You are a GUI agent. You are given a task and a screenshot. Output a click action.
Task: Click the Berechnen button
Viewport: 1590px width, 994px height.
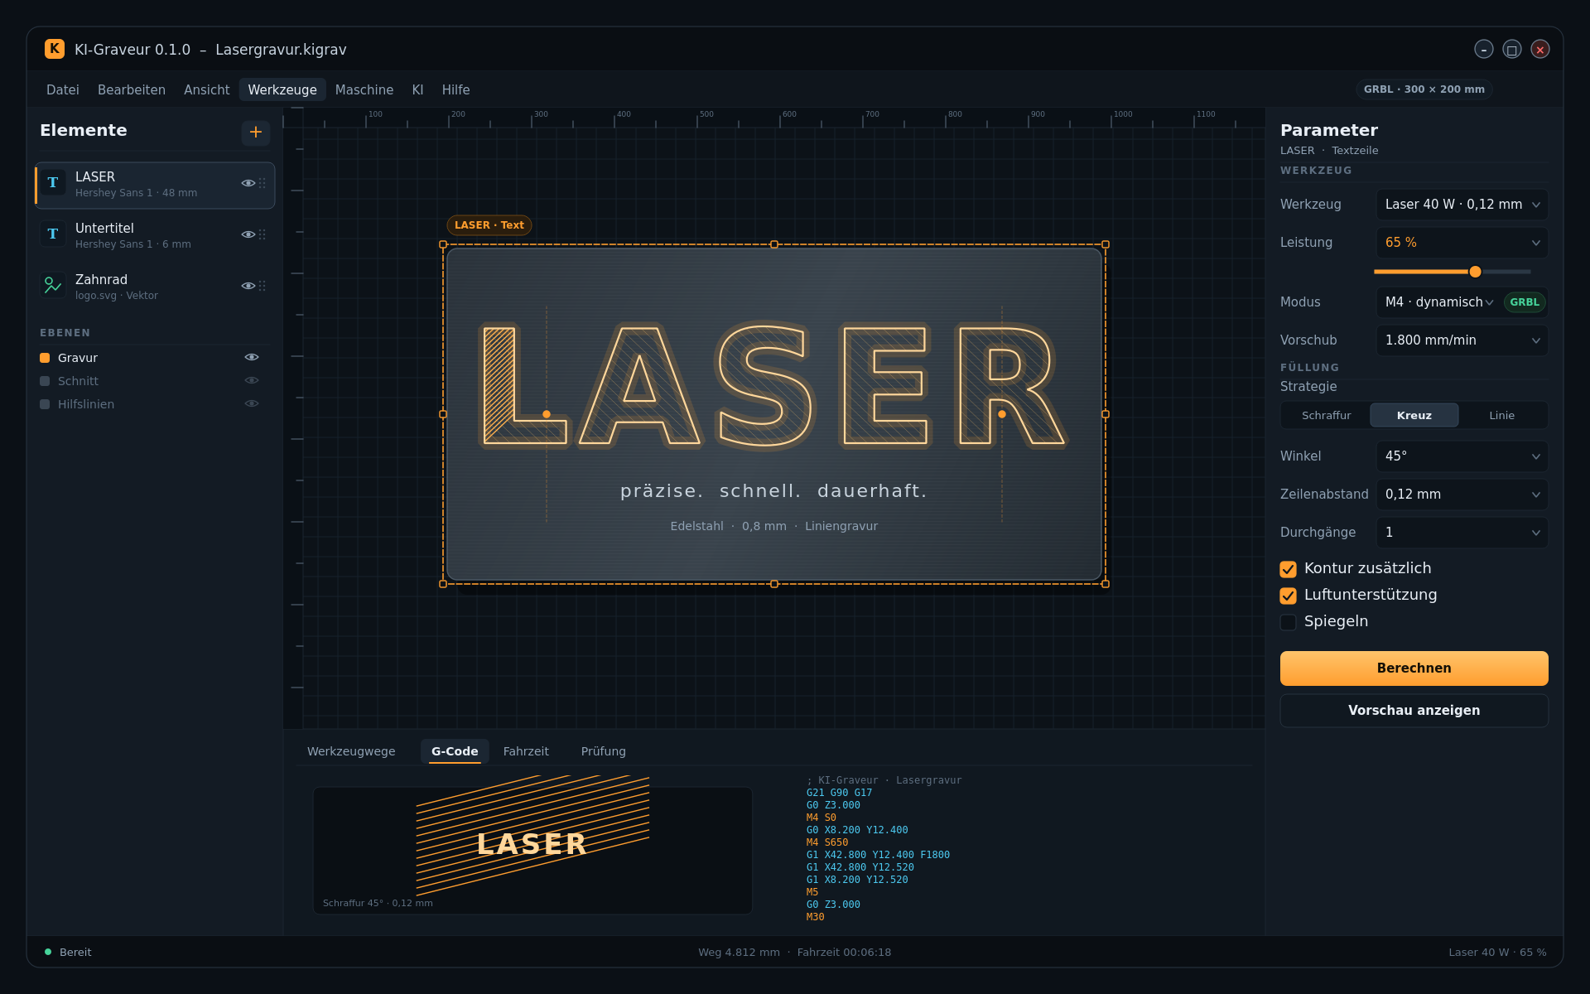pyautogui.click(x=1414, y=668)
